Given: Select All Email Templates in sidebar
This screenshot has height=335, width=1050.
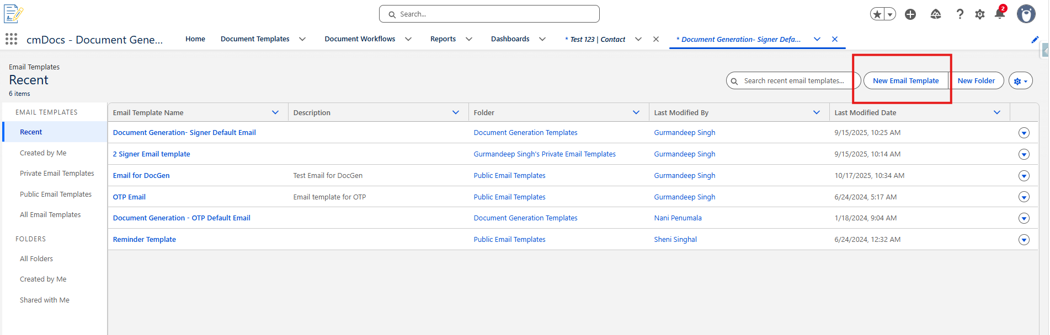Looking at the screenshot, I should (x=50, y=215).
